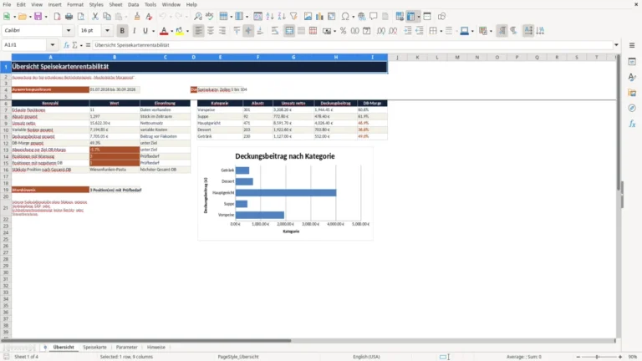The width and height of the screenshot is (642, 361).
Task: Open the Format menu
Action: [75, 4]
